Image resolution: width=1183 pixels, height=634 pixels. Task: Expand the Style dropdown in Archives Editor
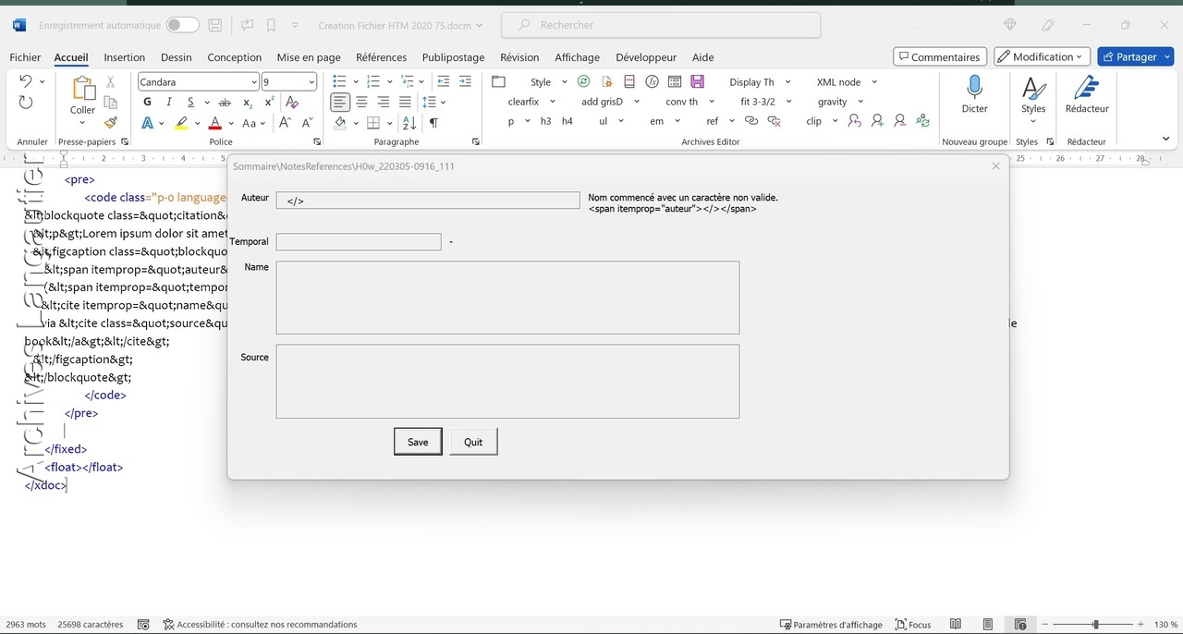tap(565, 82)
